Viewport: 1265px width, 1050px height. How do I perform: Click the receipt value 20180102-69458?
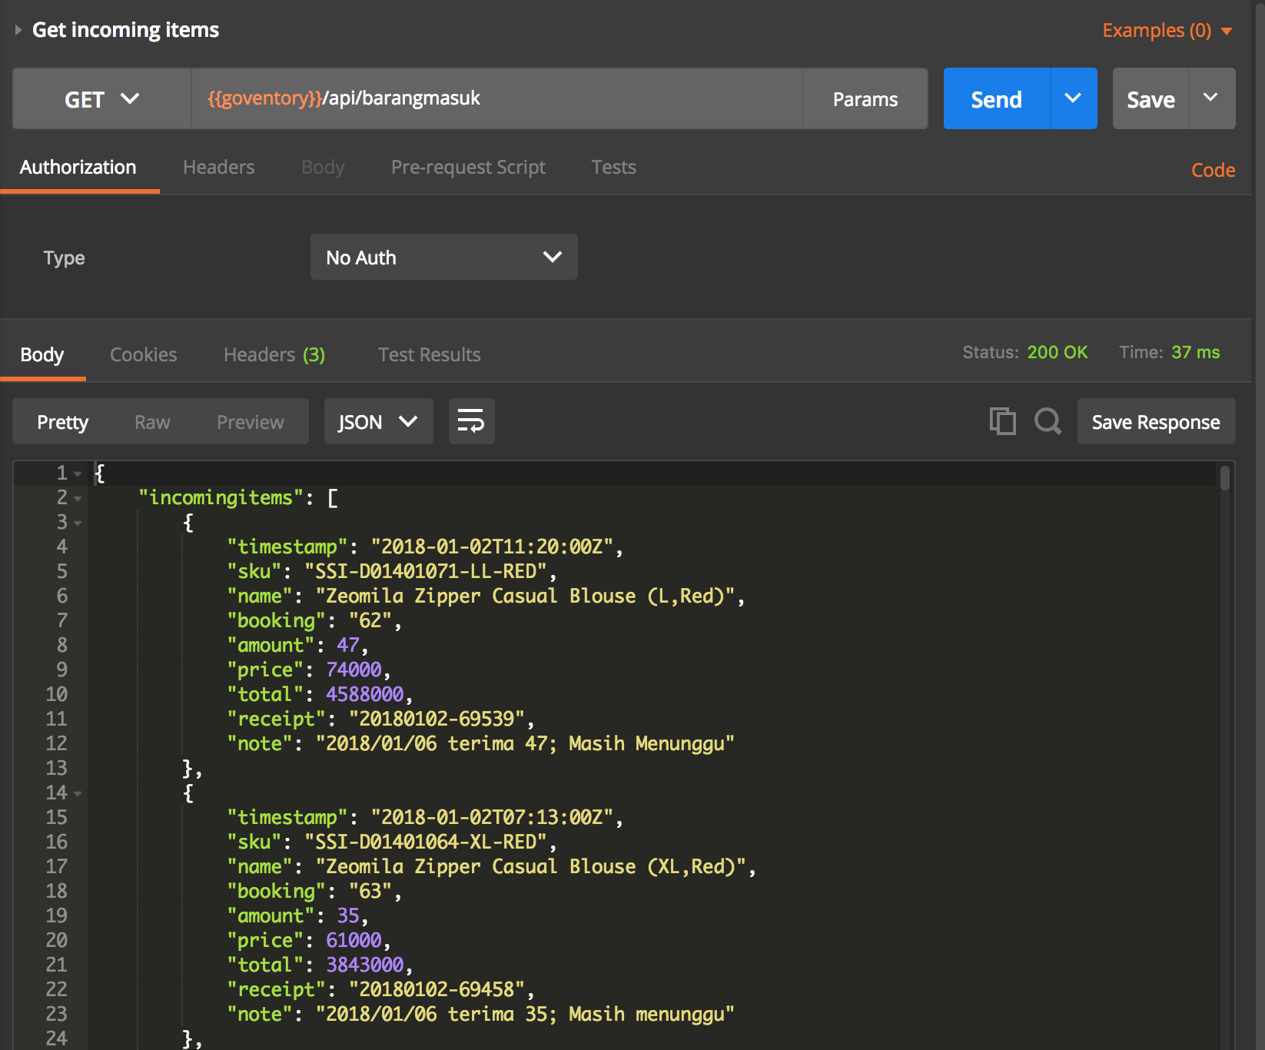click(x=437, y=989)
